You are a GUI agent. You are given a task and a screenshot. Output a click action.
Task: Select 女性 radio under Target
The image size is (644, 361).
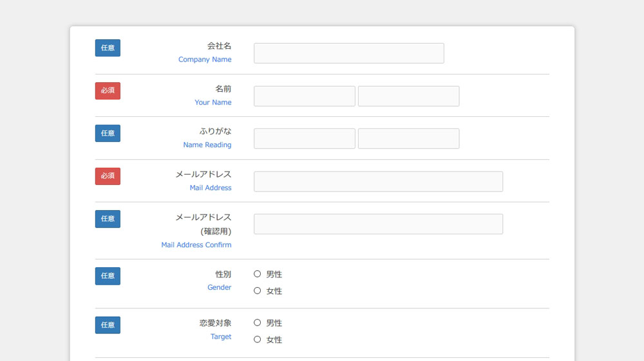click(257, 339)
